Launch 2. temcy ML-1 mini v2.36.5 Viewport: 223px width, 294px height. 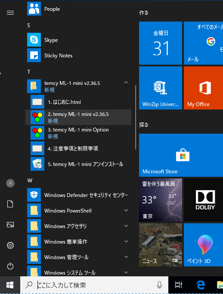tap(79, 117)
